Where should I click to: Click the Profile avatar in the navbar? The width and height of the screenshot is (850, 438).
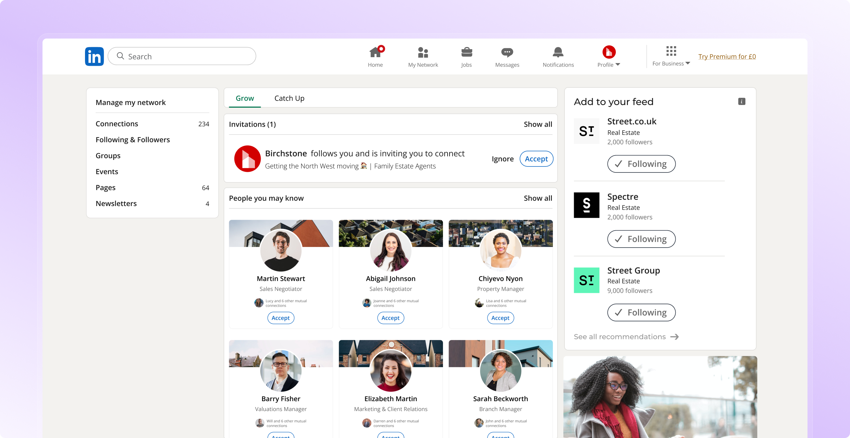tap(609, 52)
